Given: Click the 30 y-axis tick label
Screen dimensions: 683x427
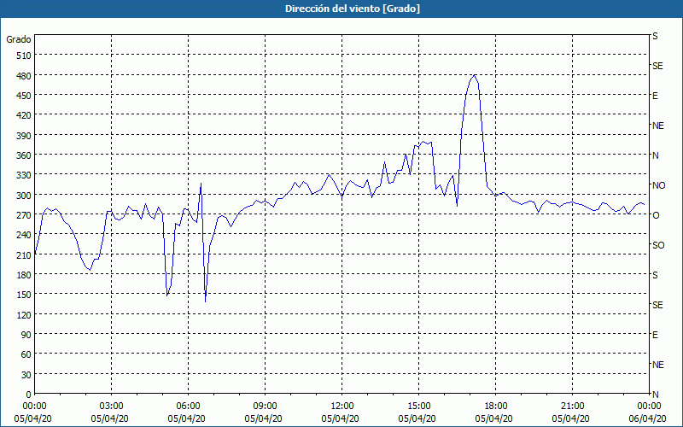Looking at the screenshot, I should click(x=26, y=375).
